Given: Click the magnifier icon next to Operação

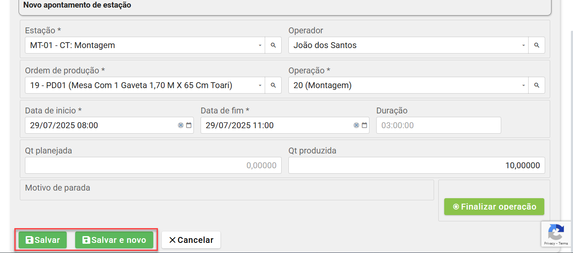Looking at the screenshot, I should point(537,85).
